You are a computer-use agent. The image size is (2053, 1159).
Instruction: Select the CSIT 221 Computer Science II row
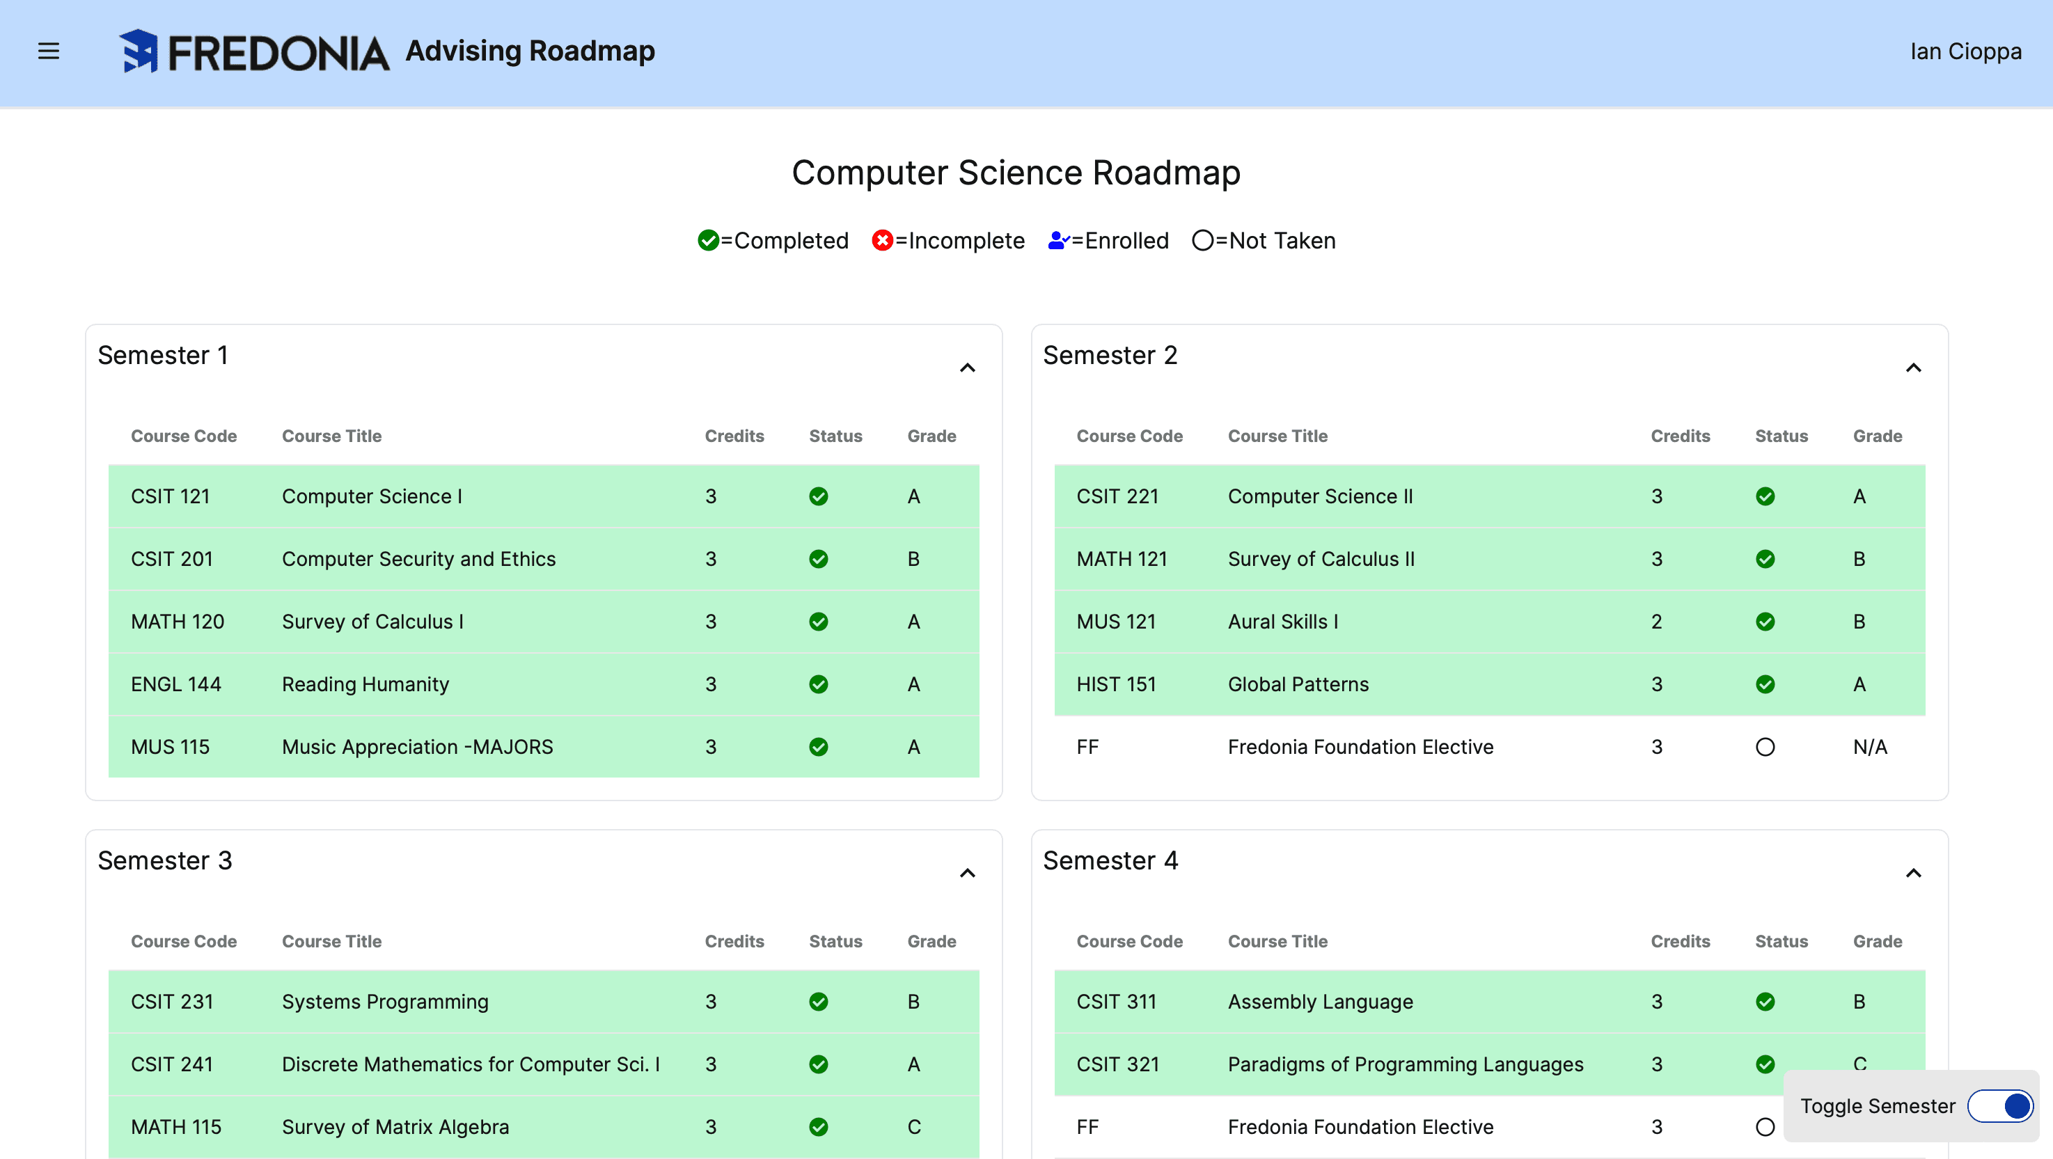tap(1321, 496)
